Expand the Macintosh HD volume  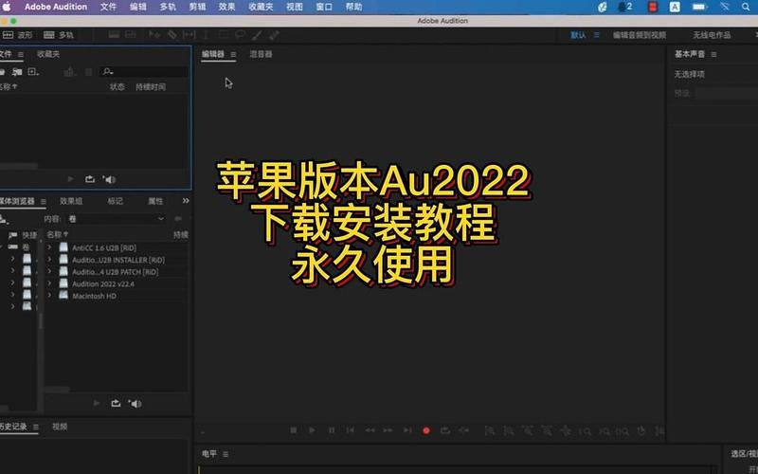point(49,296)
